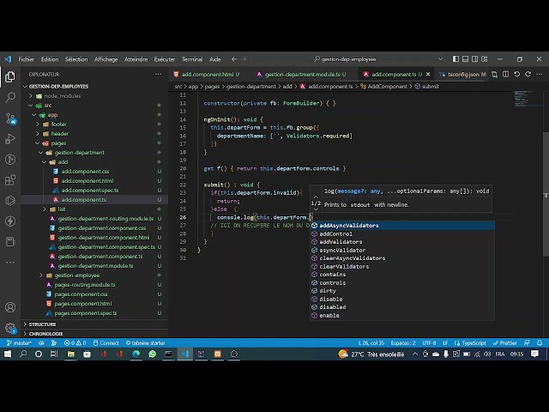549x412 pixels.
Task: Open the Explorer view in activity bar
Action: click(x=10, y=77)
